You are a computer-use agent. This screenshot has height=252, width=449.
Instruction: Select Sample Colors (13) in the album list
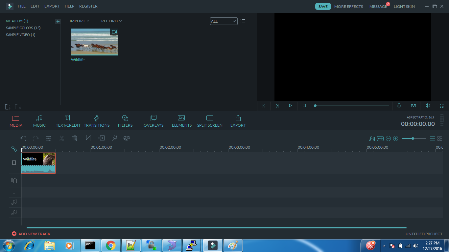pos(23,28)
